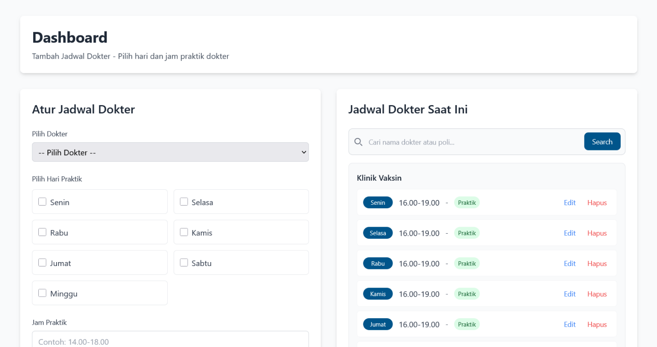
Task: Check the Jumat checkbox
Action: coord(42,262)
